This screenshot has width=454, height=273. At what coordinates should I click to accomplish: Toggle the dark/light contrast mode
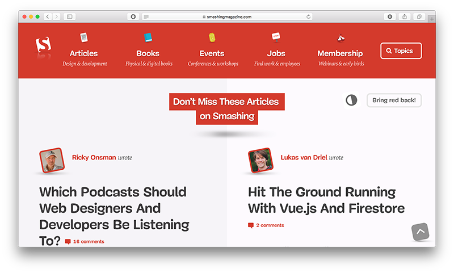click(x=352, y=100)
